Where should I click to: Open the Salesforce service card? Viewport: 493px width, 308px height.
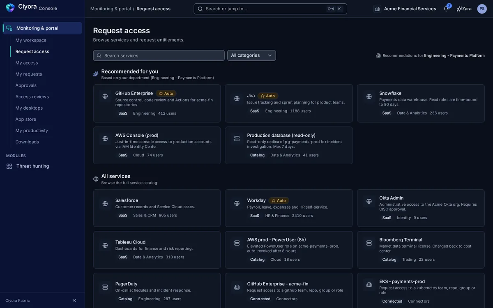(157, 208)
